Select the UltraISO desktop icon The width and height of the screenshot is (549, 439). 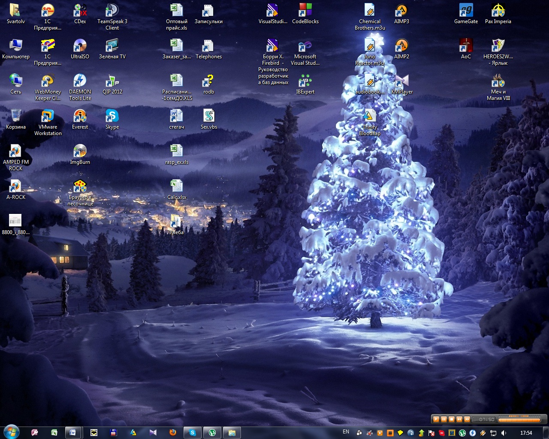80,46
